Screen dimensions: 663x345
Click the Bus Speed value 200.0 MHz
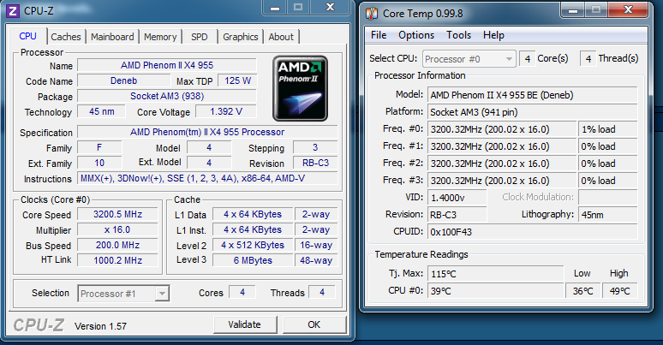coord(117,245)
